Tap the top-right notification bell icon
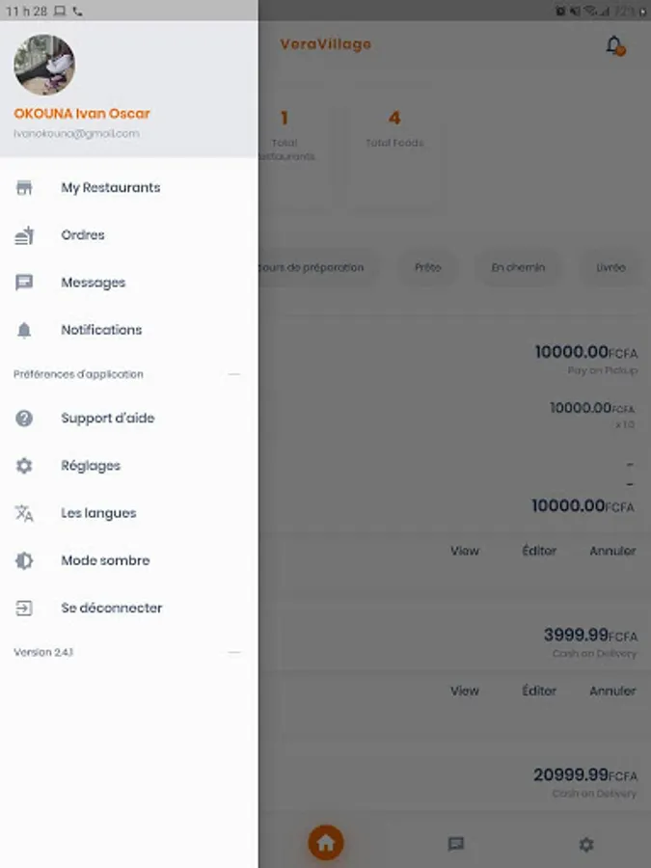Viewport: 651px width, 868px height. point(613,45)
